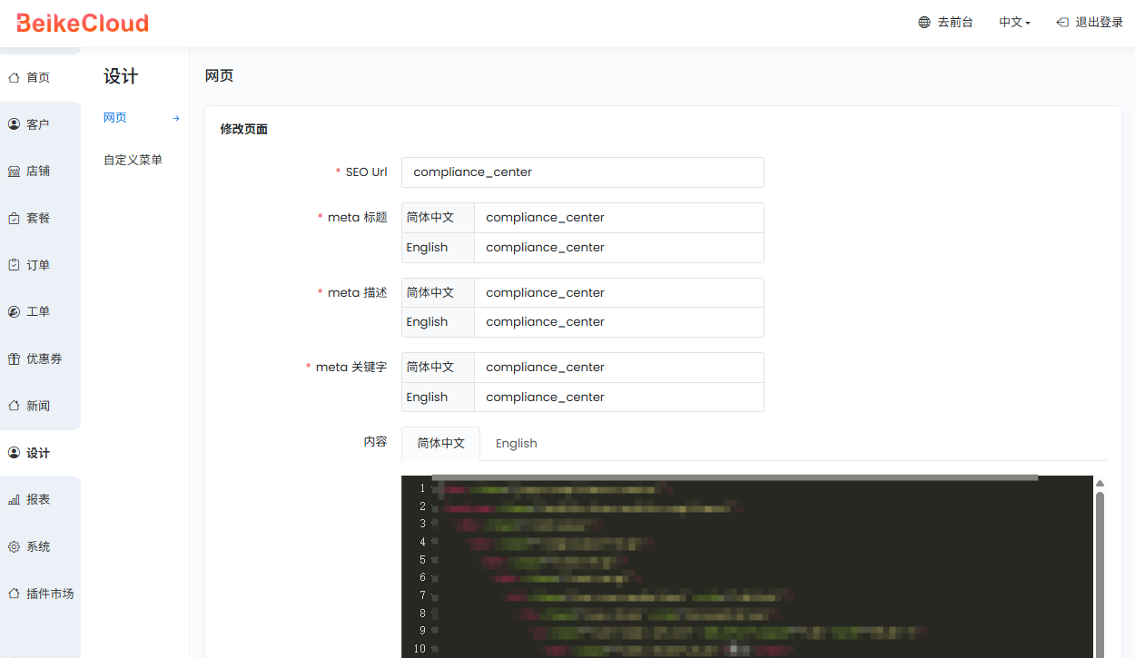Click the gear icon for 系统
This screenshot has width=1135, height=658.
14,546
